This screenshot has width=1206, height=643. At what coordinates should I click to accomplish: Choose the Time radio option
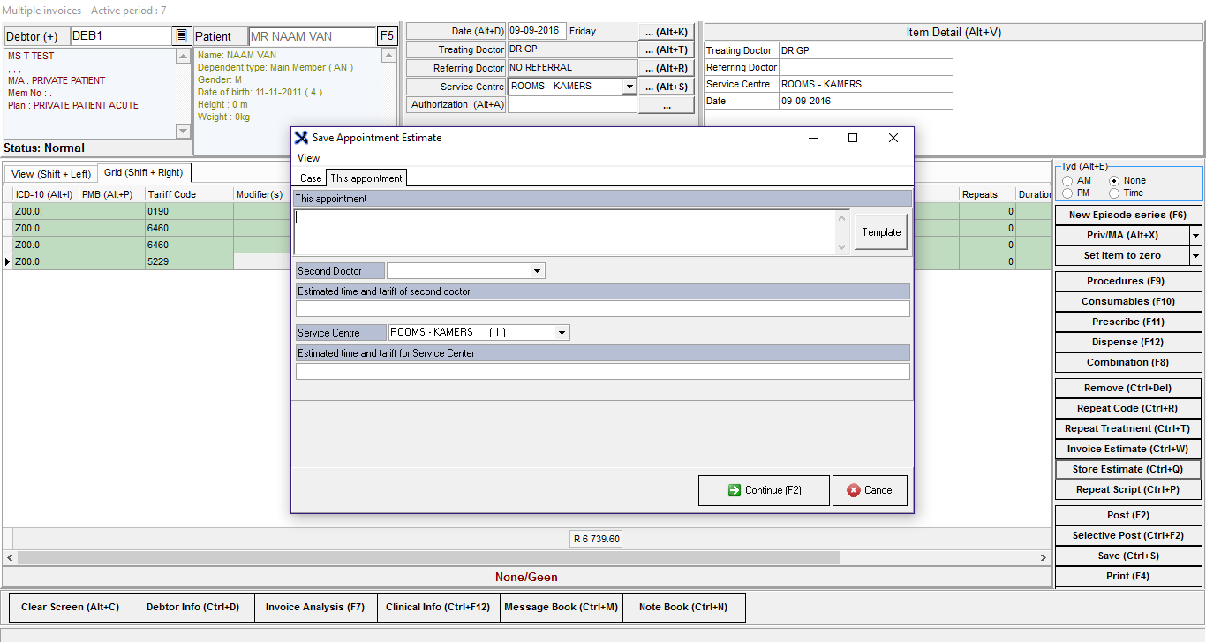coord(1114,193)
